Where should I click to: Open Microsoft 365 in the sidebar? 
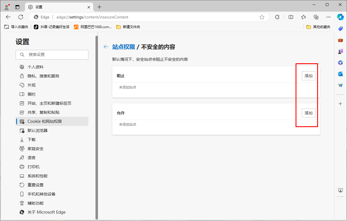340,63
